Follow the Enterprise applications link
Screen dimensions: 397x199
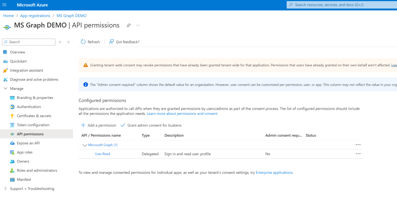coord(274,173)
